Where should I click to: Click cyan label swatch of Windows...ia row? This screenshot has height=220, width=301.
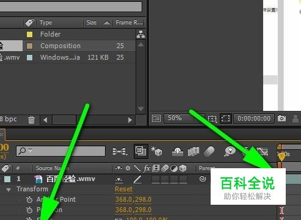click(x=30, y=57)
